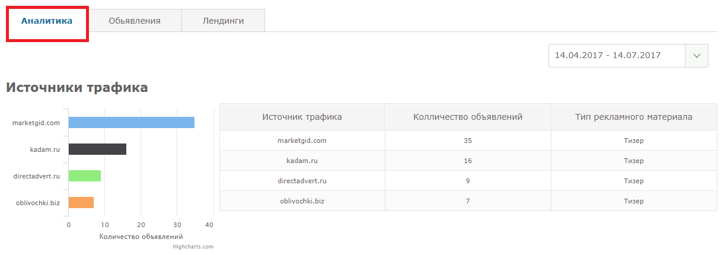Click the value 35 table cell
The image size is (721, 255).
(468, 141)
